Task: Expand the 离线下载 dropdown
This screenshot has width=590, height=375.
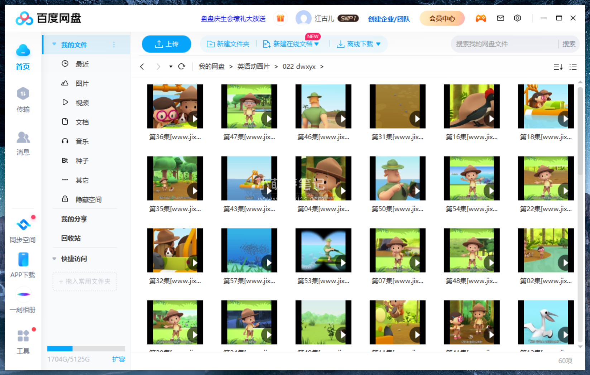Action: (x=379, y=44)
